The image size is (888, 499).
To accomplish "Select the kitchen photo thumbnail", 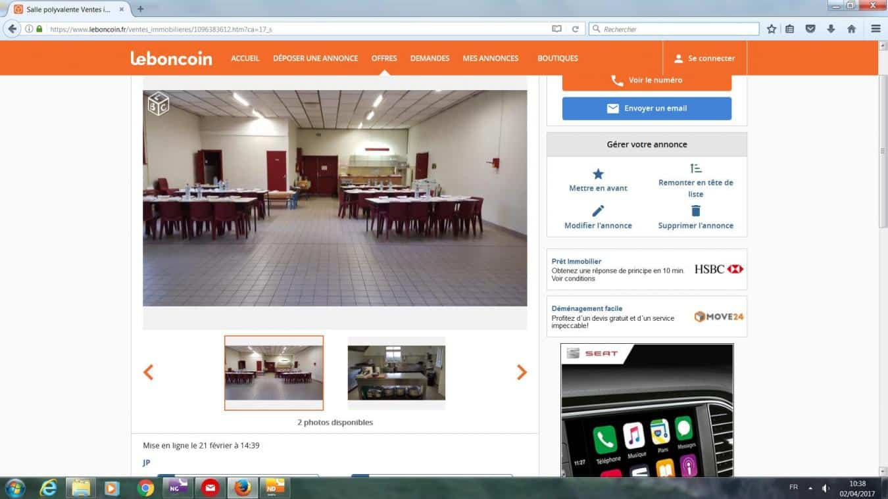I will (x=396, y=373).
